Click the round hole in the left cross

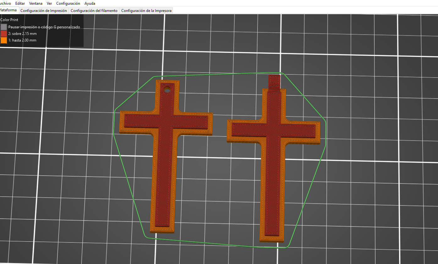click(x=167, y=89)
